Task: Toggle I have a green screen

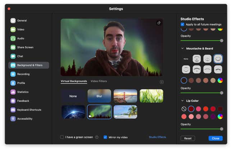Action: coord(62,137)
